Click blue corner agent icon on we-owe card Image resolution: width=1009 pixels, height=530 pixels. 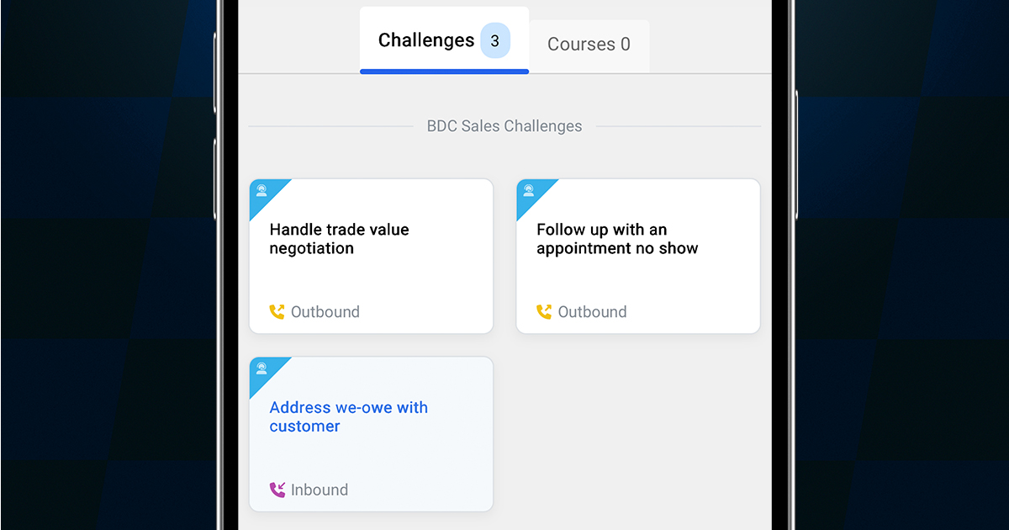pyautogui.click(x=261, y=368)
